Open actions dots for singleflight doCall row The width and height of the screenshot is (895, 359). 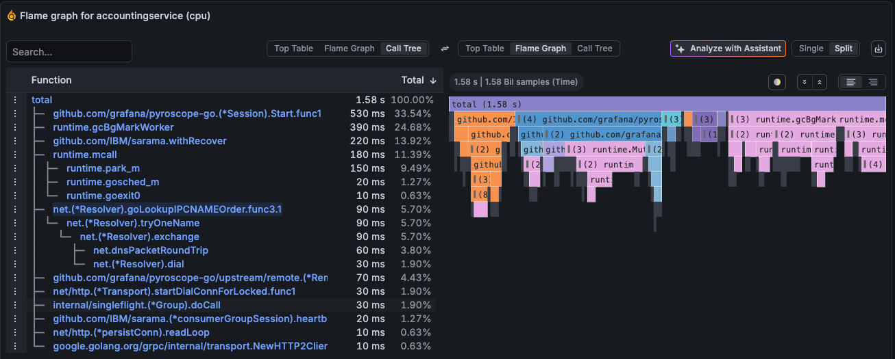coord(14,305)
